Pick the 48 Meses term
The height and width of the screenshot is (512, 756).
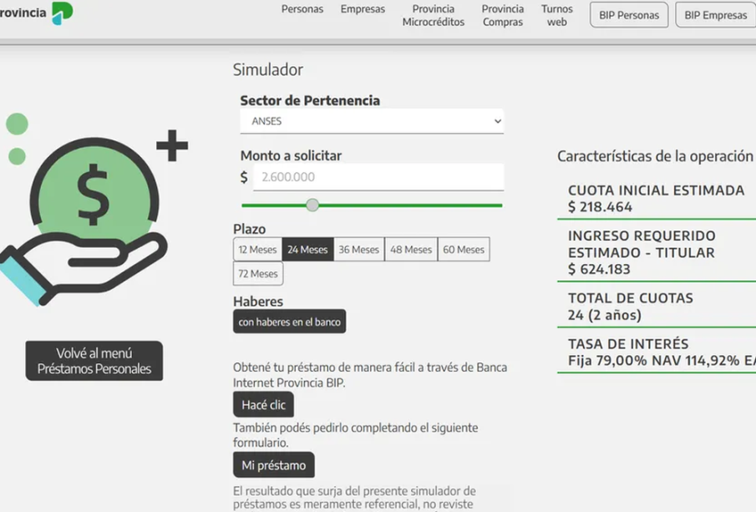click(x=411, y=250)
